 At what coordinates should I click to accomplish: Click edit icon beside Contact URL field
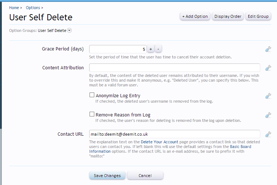click(x=268, y=134)
